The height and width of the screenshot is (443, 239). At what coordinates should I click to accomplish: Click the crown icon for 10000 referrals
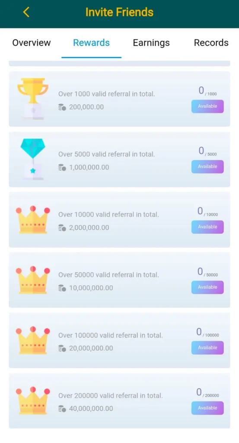pyautogui.click(x=33, y=220)
